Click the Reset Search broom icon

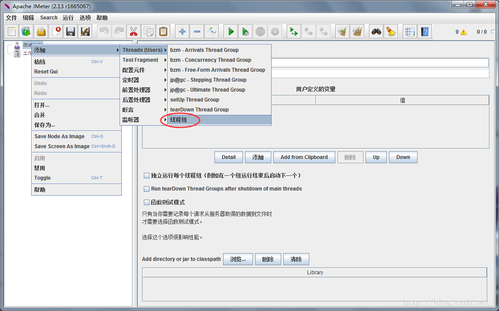click(391, 32)
